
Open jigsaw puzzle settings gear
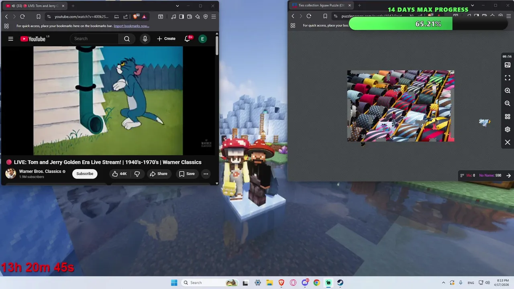point(508,129)
